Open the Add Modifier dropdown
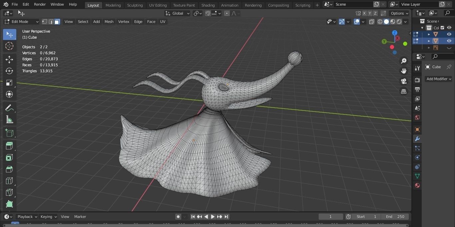Screen dimensions: 455x227 (x=438, y=79)
